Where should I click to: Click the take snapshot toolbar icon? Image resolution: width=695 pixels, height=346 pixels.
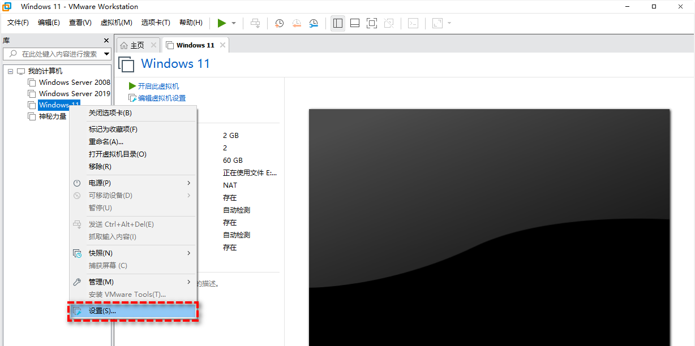[278, 23]
